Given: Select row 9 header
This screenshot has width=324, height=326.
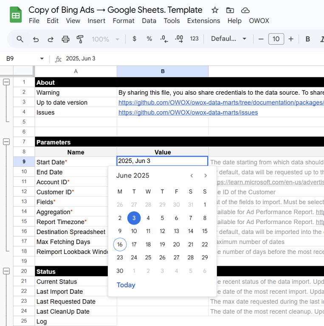Looking at the screenshot, I should pos(24,162).
